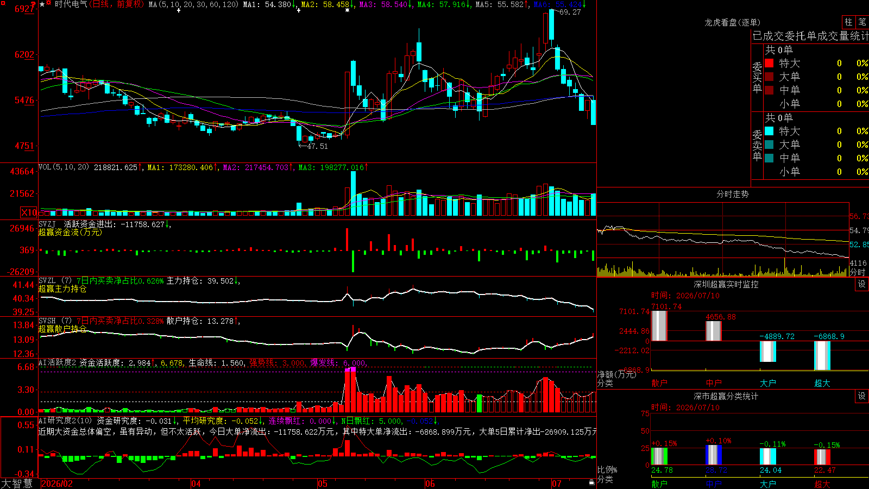Select 超大 category in 深市超赢分类统计 chart

click(822, 484)
